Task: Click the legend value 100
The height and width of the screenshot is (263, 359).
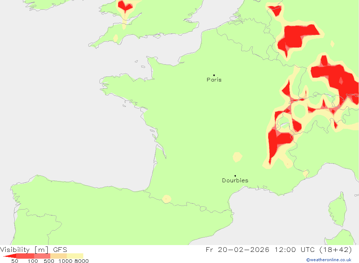Action: click(x=33, y=261)
